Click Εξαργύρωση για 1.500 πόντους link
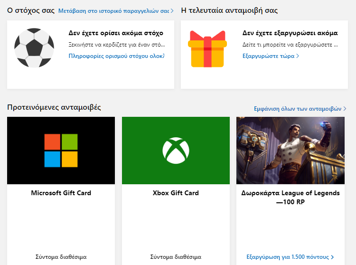Image resolution: width=356 pixels, height=265 pixels. (290, 257)
